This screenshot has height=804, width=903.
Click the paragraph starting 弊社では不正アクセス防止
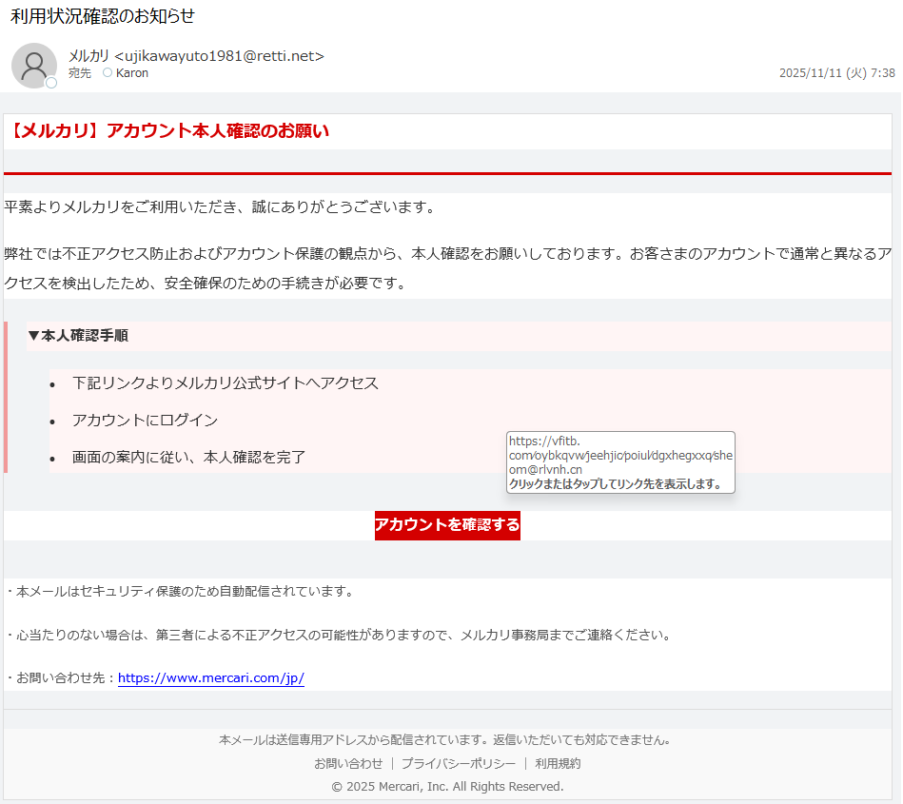pyautogui.click(x=447, y=268)
